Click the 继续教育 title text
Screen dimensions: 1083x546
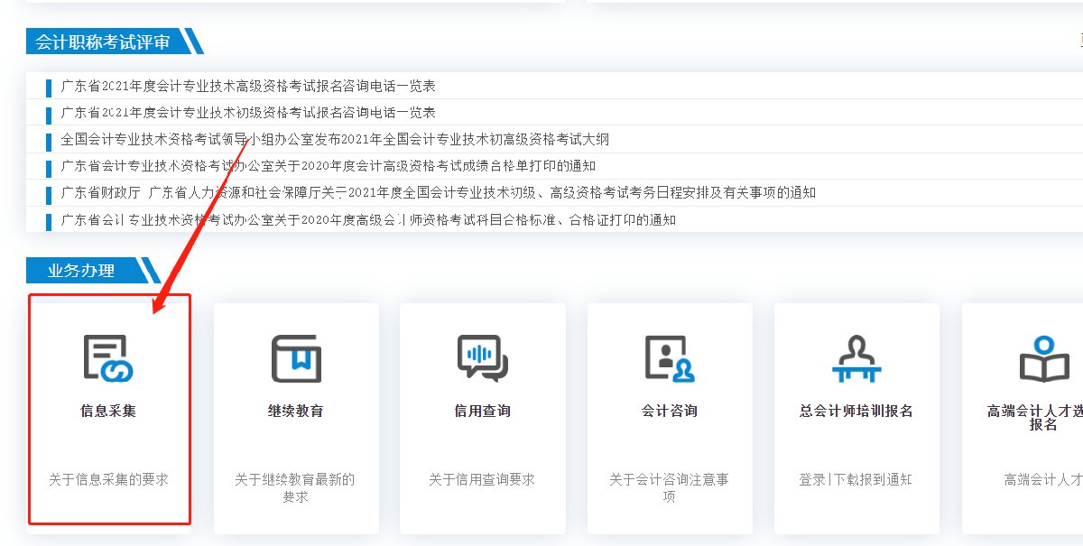(296, 411)
